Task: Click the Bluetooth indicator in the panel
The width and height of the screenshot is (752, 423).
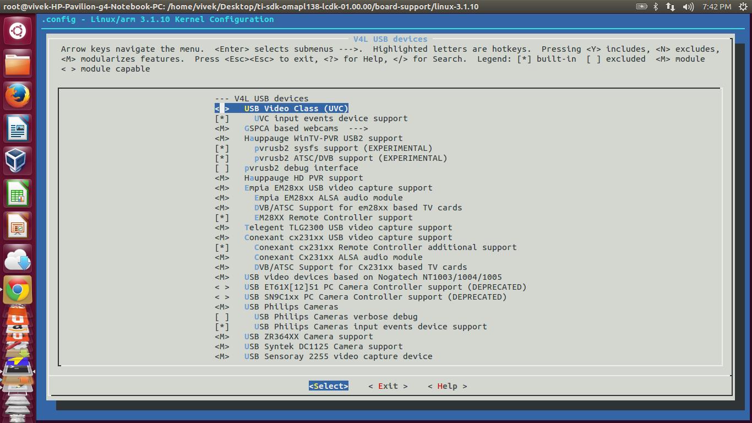Action: click(x=655, y=7)
